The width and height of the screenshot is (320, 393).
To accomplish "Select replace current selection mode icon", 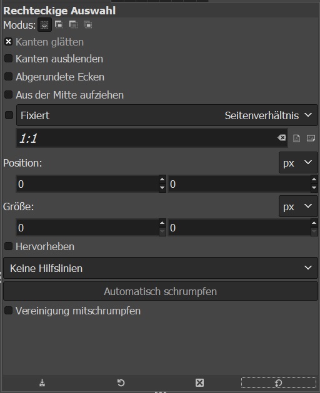I will point(44,24).
